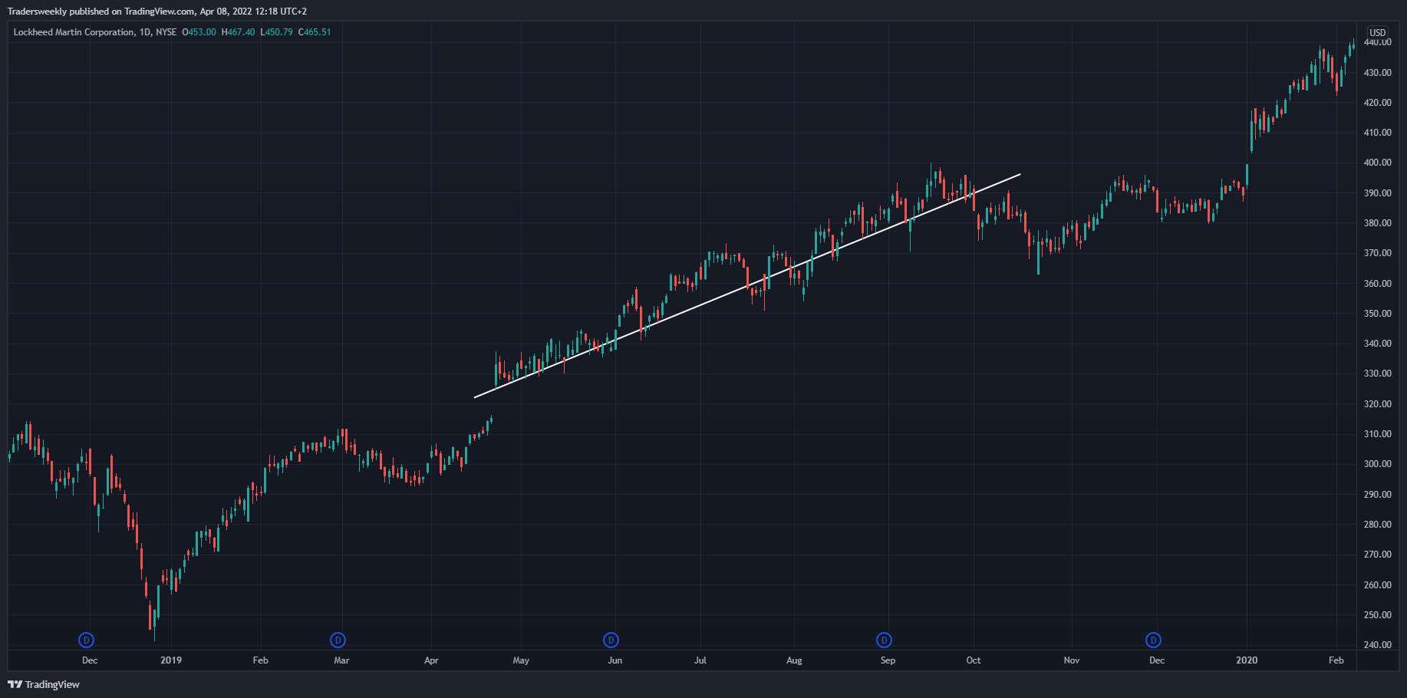
Task: Click the 360.00 price label
Action: 1378,284
